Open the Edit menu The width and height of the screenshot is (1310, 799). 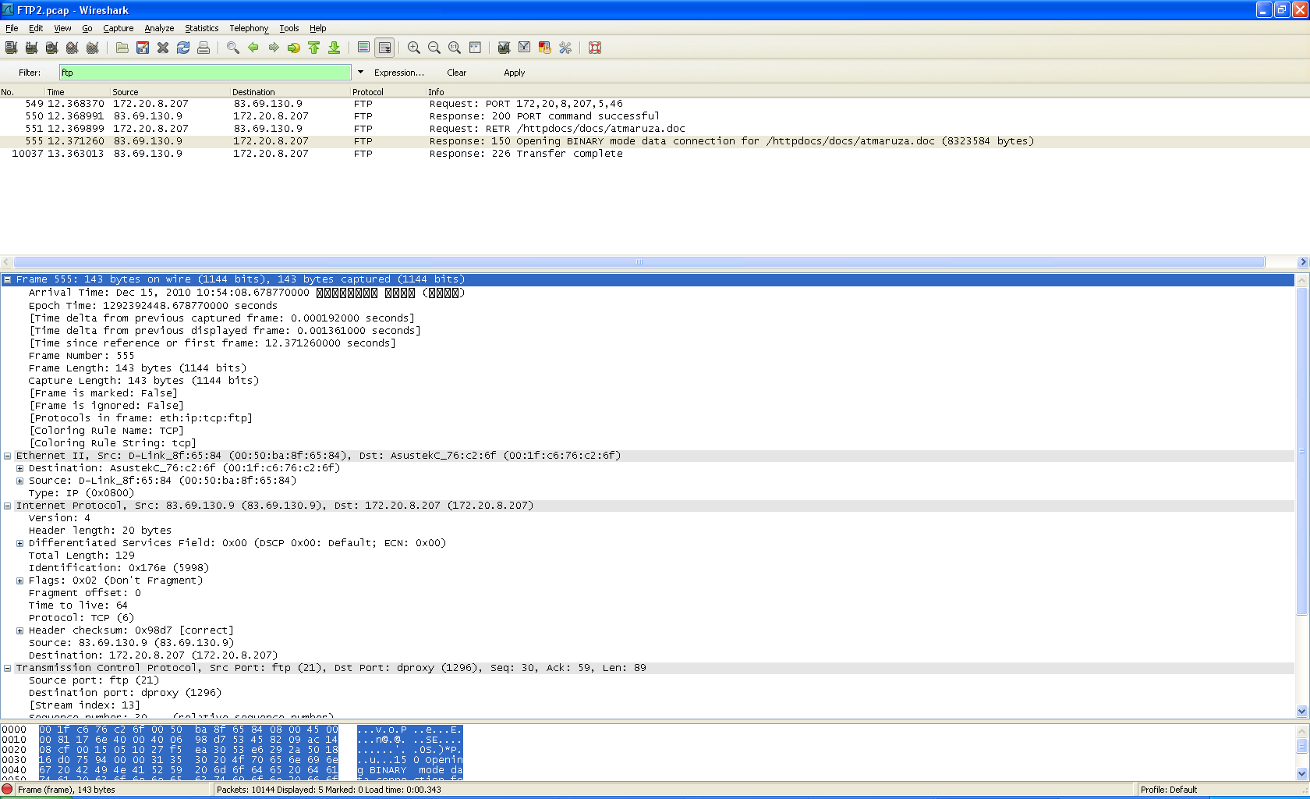click(x=36, y=28)
